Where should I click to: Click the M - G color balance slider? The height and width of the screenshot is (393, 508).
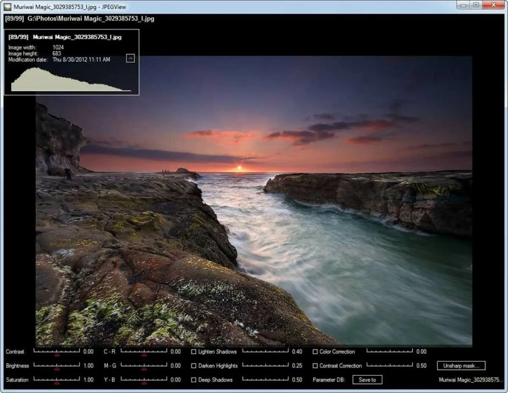pyautogui.click(x=144, y=365)
